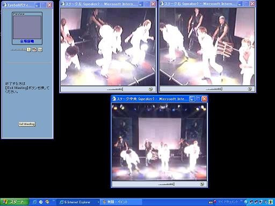Click the round icon in ステージ左 status bar

(x=151, y=89)
